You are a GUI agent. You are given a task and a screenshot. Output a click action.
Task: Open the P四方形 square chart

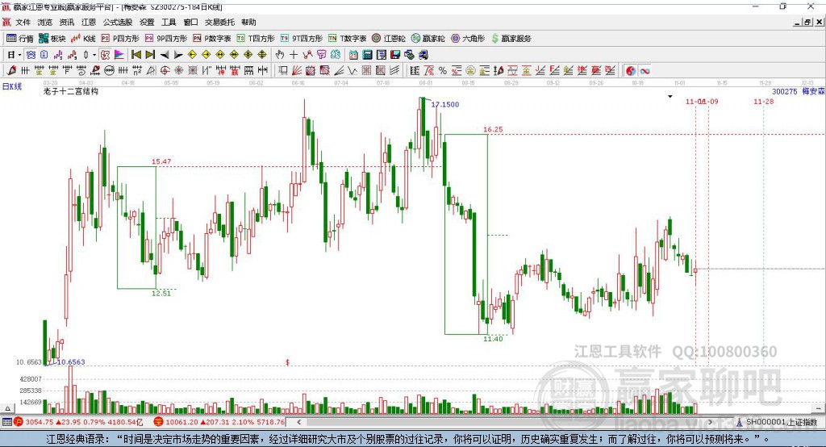coord(119,38)
